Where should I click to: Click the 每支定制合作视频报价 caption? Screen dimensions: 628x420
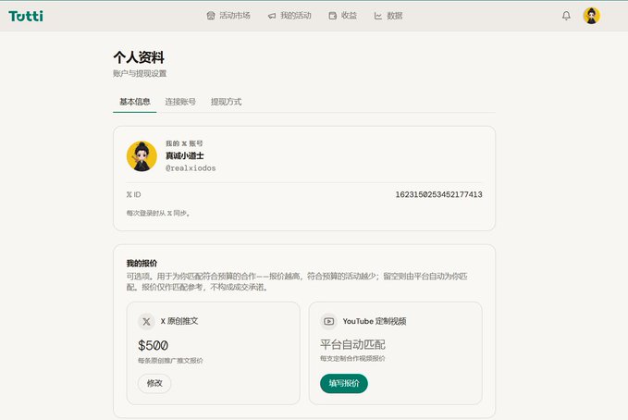coord(352,358)
